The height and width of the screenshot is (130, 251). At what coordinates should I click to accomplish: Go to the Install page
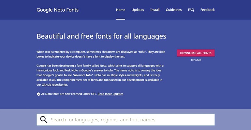[x=155, y=10]
